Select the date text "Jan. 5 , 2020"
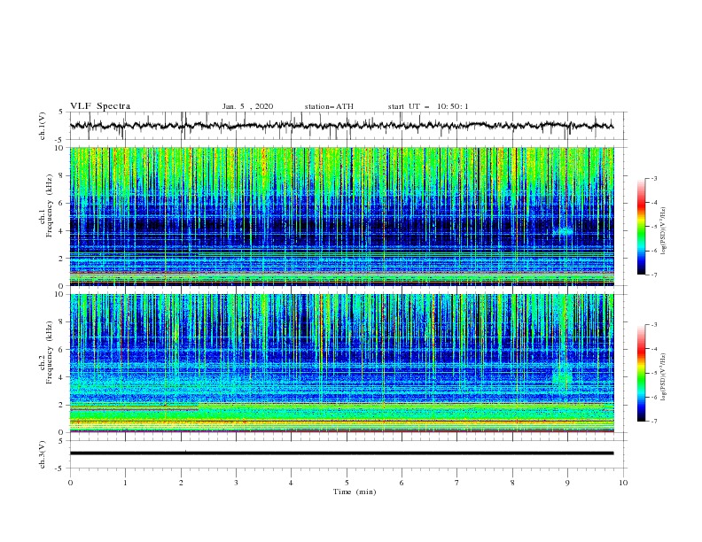The height and width of the screenshot is (542, 702). [x=247, y=106]
